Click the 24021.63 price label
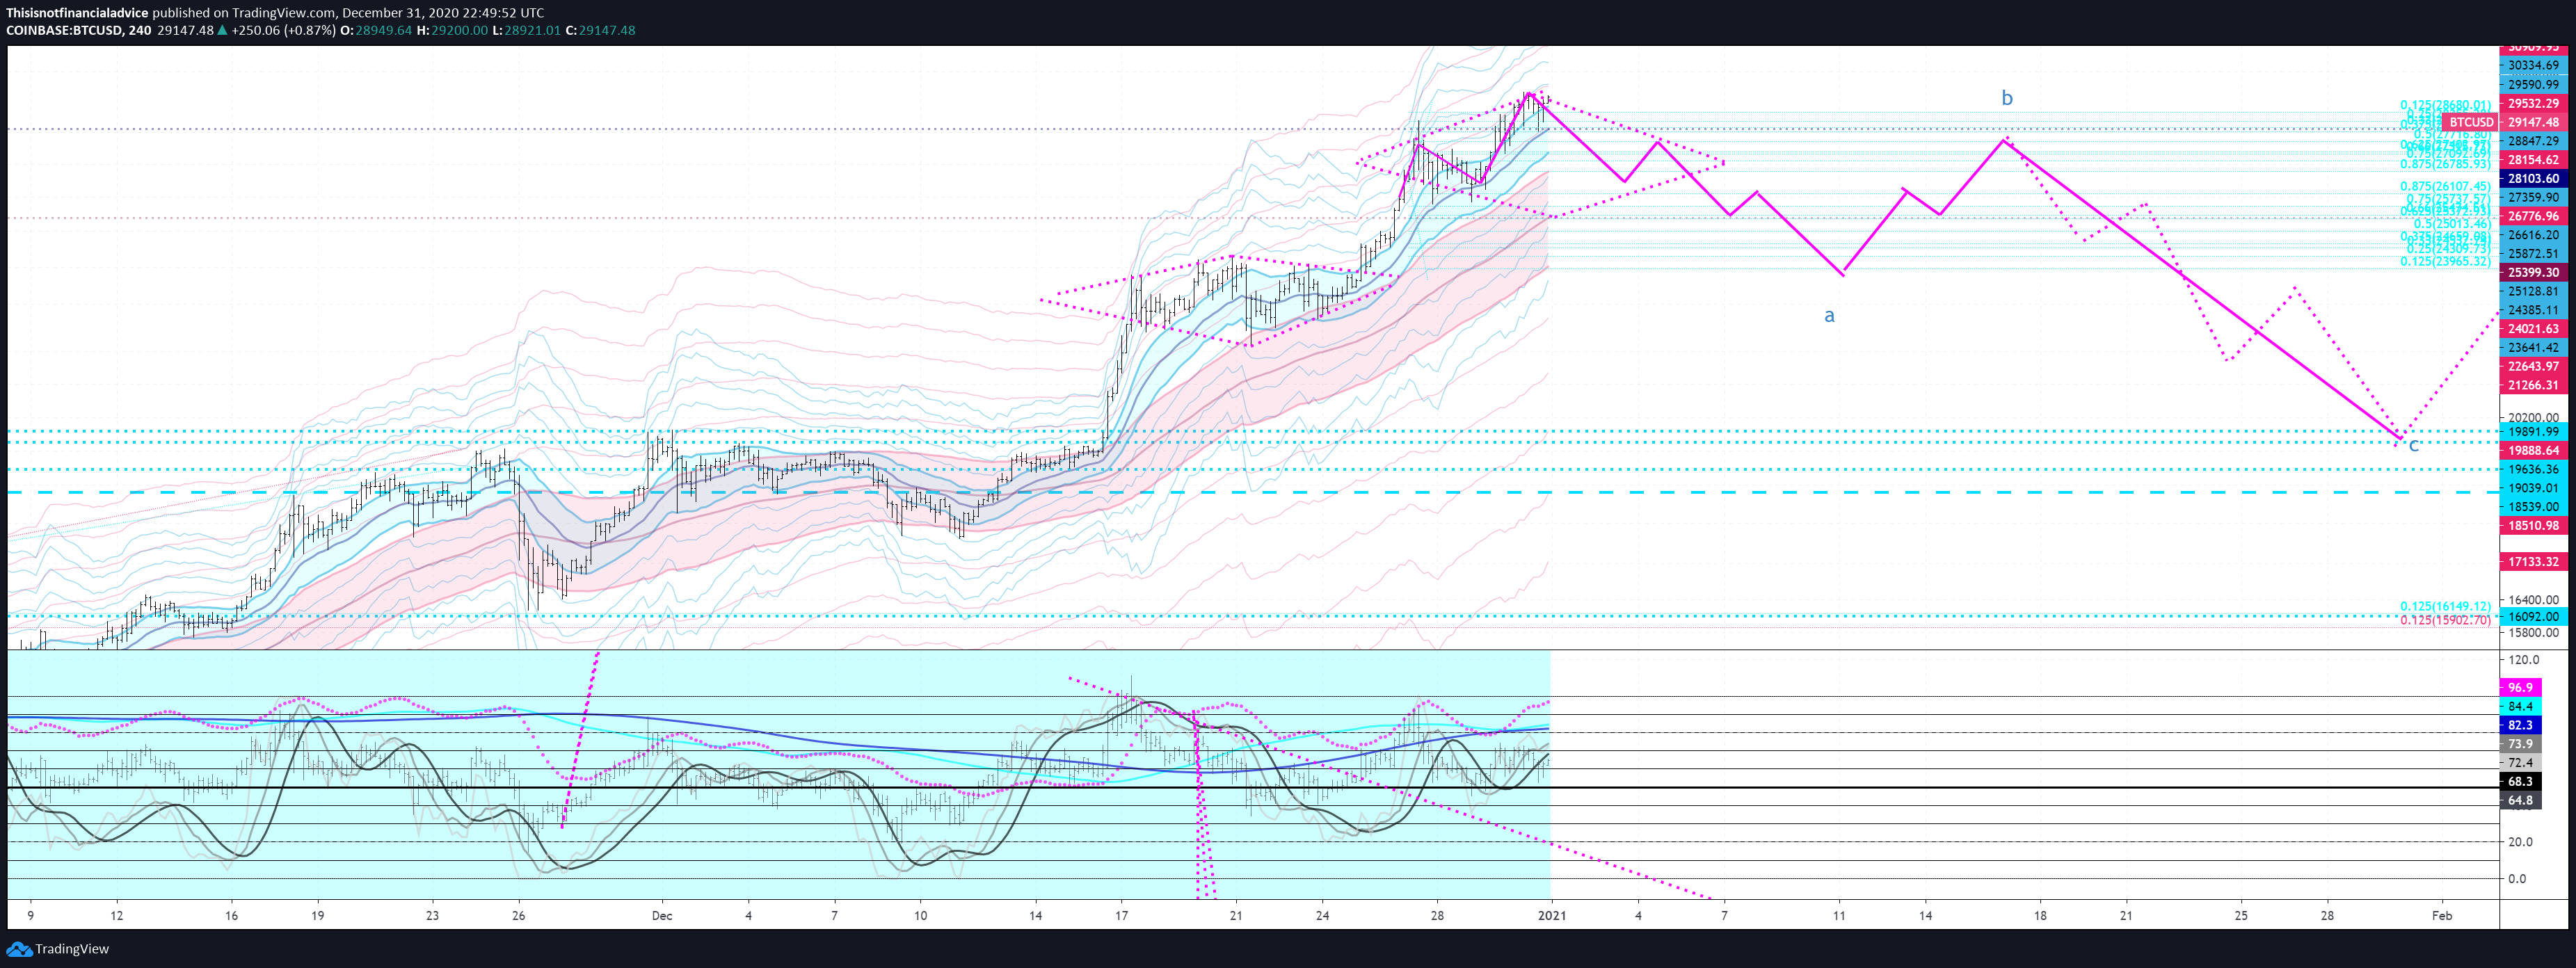The width and height of the screenshot is (2576, 968). [2534, 329]
